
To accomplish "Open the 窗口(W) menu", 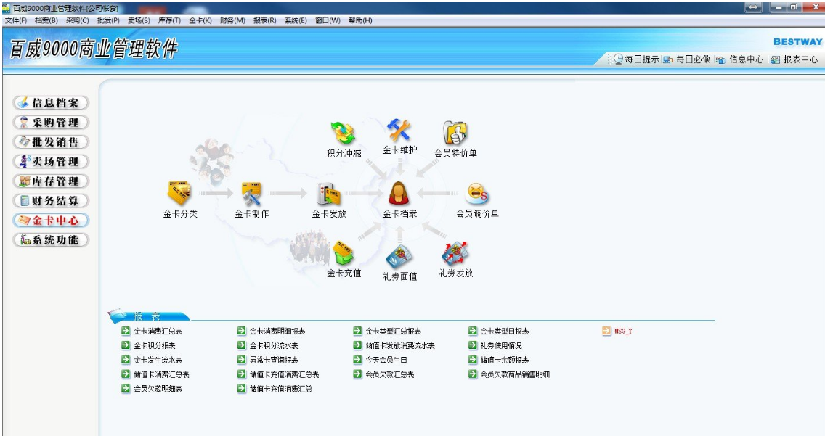I will pos(328,20).
